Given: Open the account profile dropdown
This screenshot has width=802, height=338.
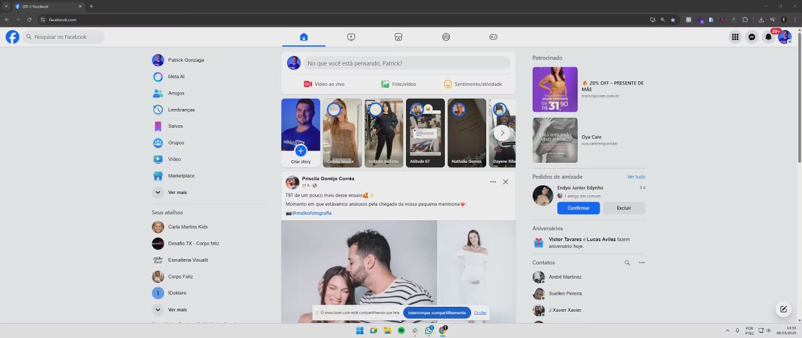Looking at the screenshot, I should 784,37.
